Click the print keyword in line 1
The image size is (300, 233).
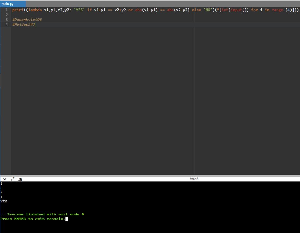point(18,10)
